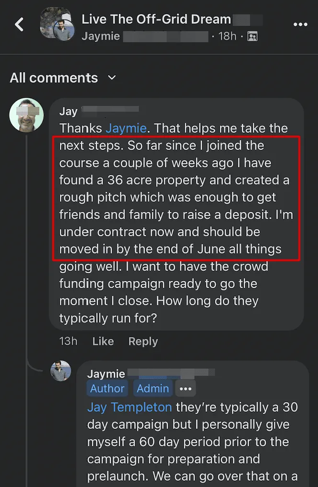318x487 pixels.
Task: Open the post options three-dot menu
Action: (x=300, y=24)
